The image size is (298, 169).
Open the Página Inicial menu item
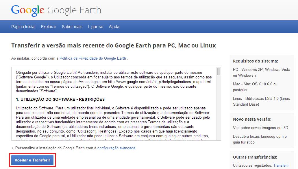coord(23,27)
